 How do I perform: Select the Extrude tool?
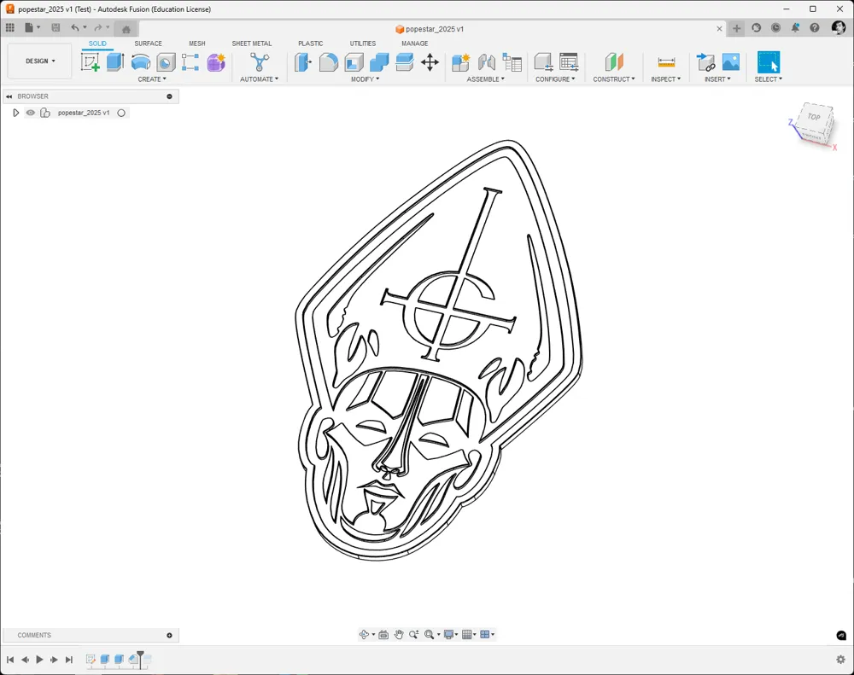click(115, 62)
